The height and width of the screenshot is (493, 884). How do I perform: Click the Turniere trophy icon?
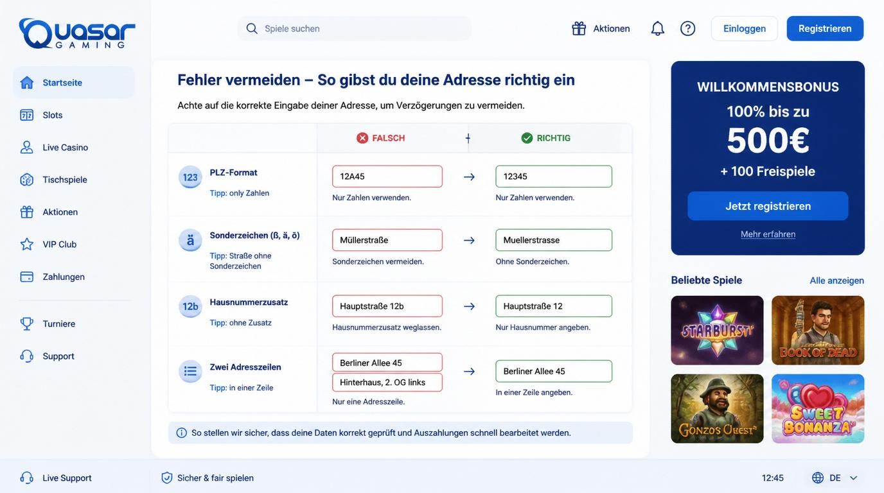[x=26, y=324]
